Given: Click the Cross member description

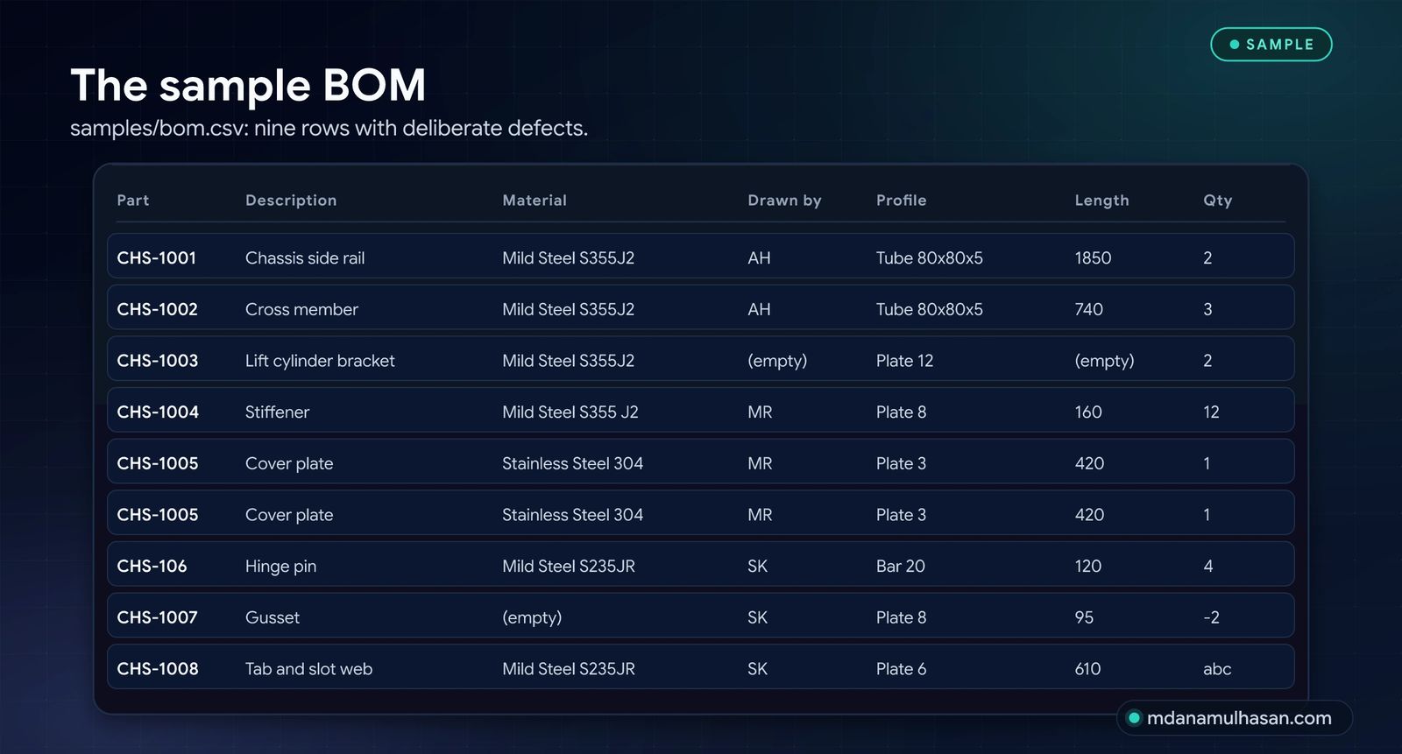Looking at the screenshot, I should (x=301, y=309).
